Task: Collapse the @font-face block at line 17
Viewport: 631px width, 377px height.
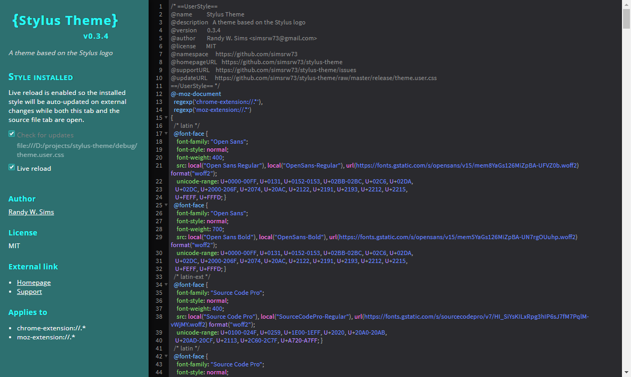Action: [x=166, y=134]
